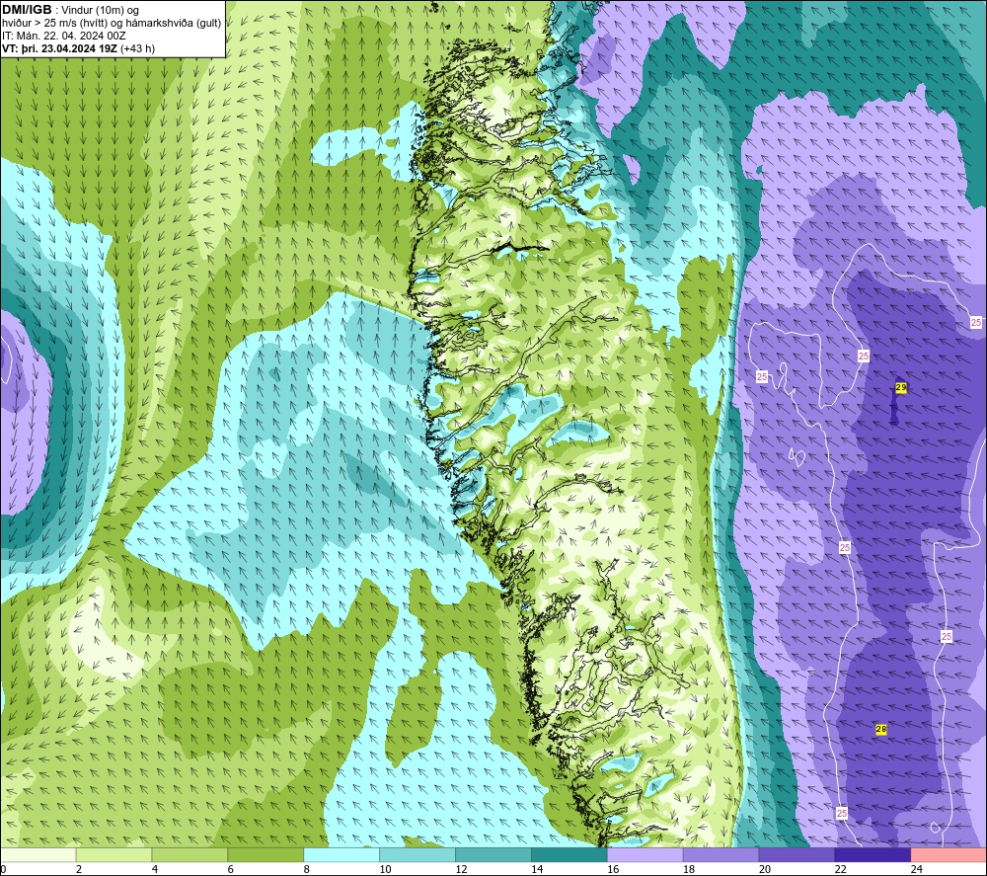Select the legend scale value "12"
The height and width of the screenshot is (876, 987).
click(x=461, y=869)
